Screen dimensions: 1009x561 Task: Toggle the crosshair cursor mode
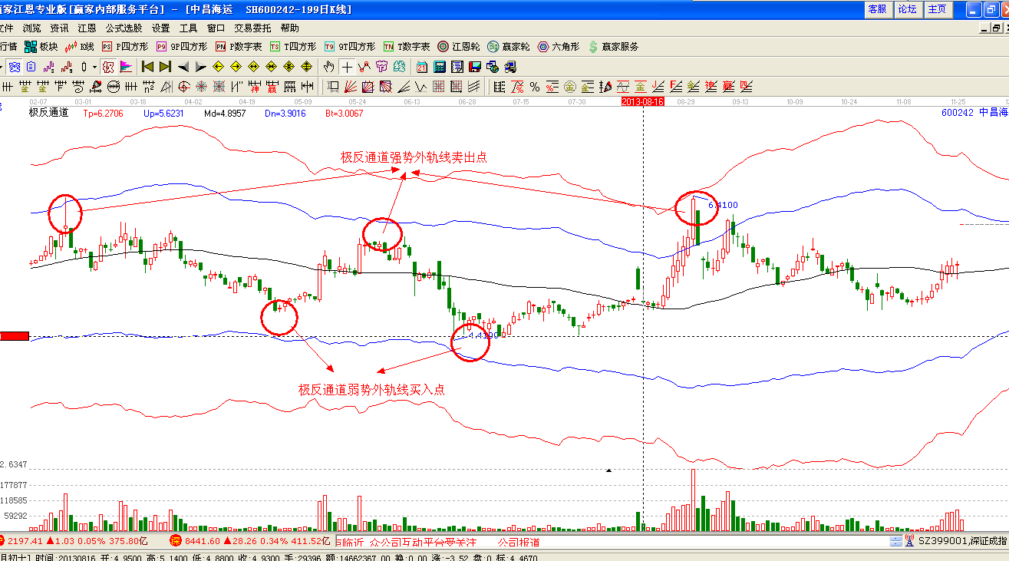(x=348, y=67)
